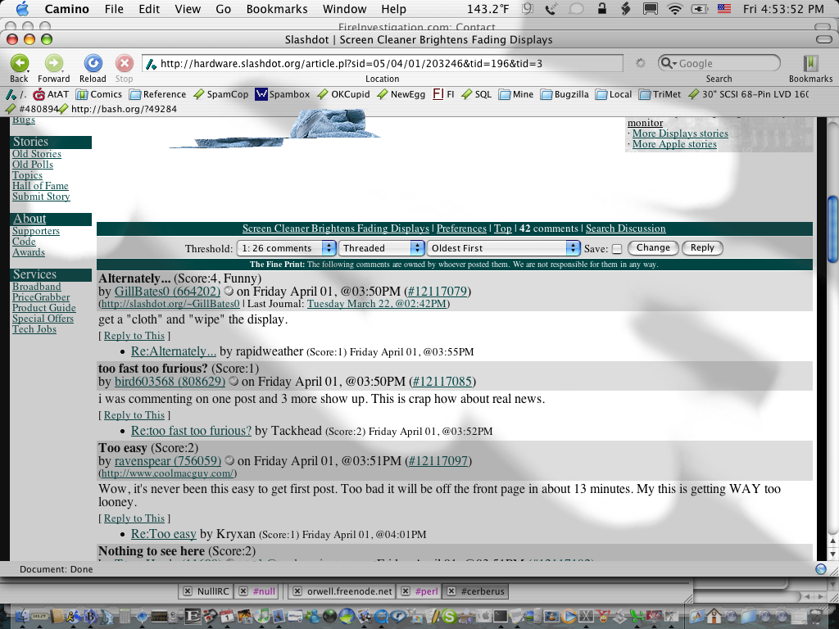Click the Change button

coord(653,247)
